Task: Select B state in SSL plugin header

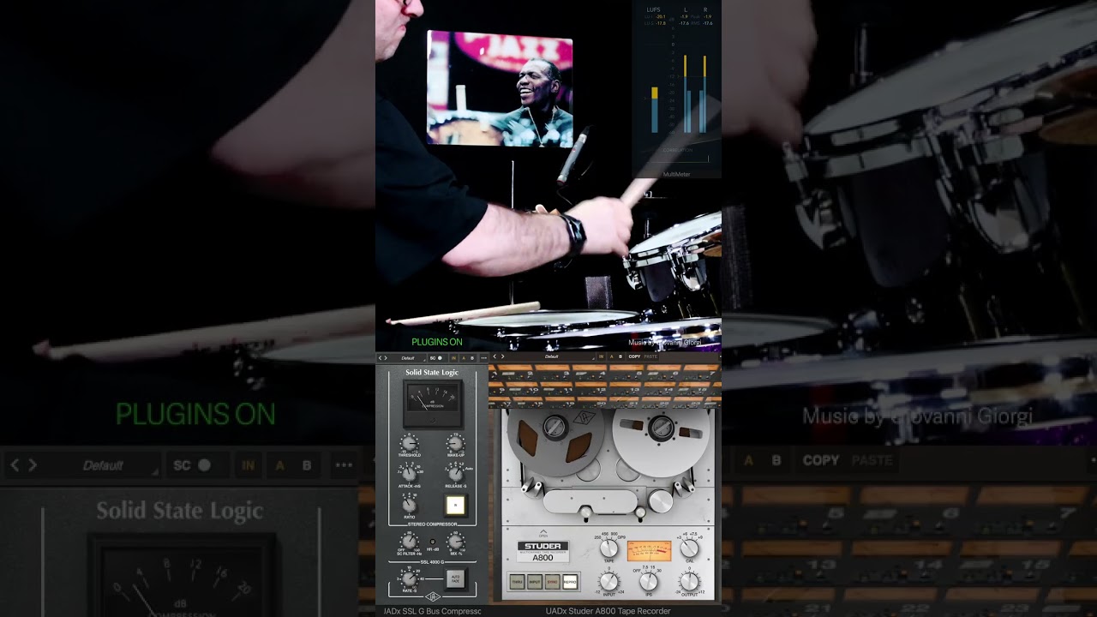Action: coord(472,356)
